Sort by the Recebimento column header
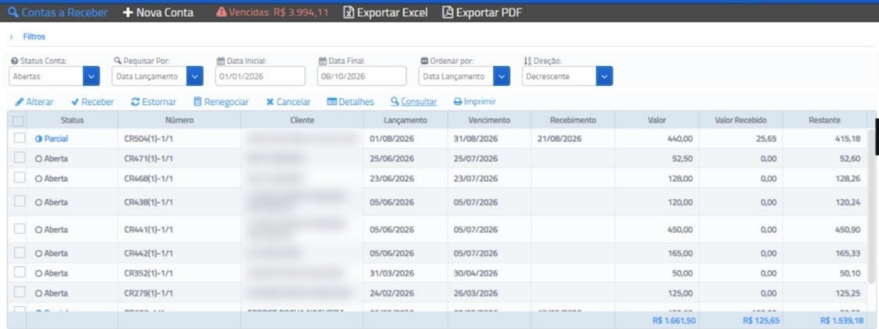 tap(573, 120)
